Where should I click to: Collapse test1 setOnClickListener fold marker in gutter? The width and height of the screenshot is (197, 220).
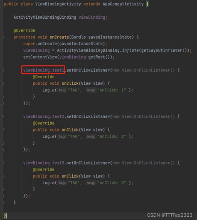click(2, 70)
